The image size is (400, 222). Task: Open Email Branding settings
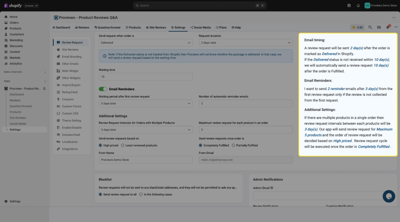(x=71, y=57)
